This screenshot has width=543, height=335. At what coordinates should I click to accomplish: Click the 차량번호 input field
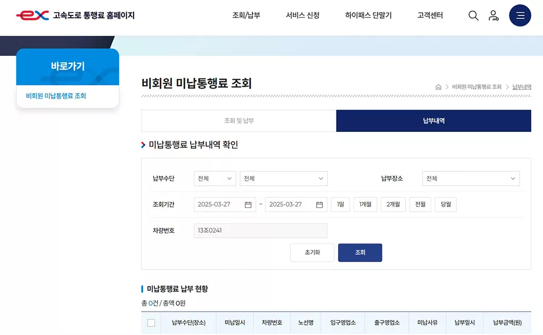tap(260, 230)
